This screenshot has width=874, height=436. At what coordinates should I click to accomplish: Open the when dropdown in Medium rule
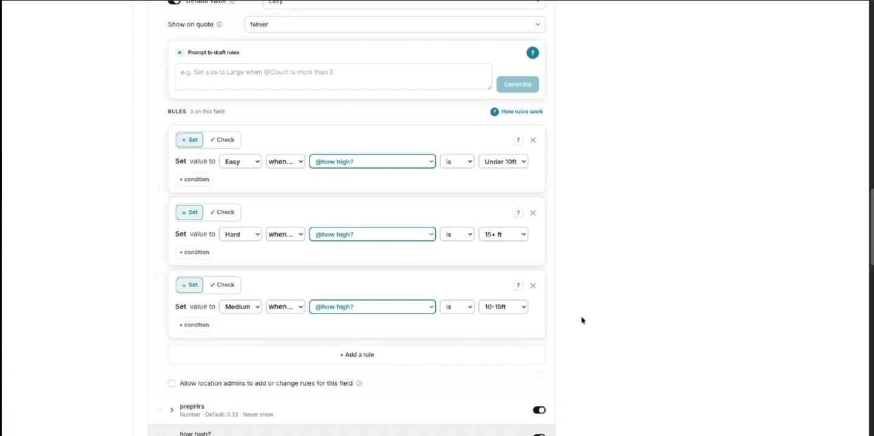[x=285, y=307]
